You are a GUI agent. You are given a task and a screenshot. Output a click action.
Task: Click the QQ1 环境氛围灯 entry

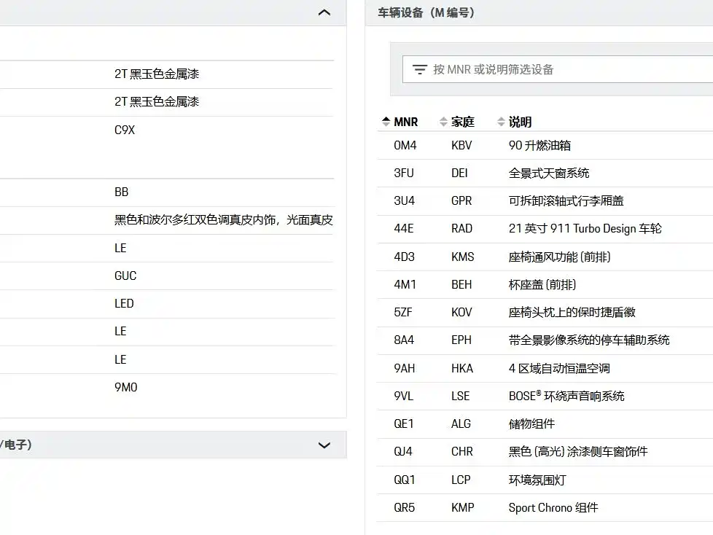pos(545,480)
